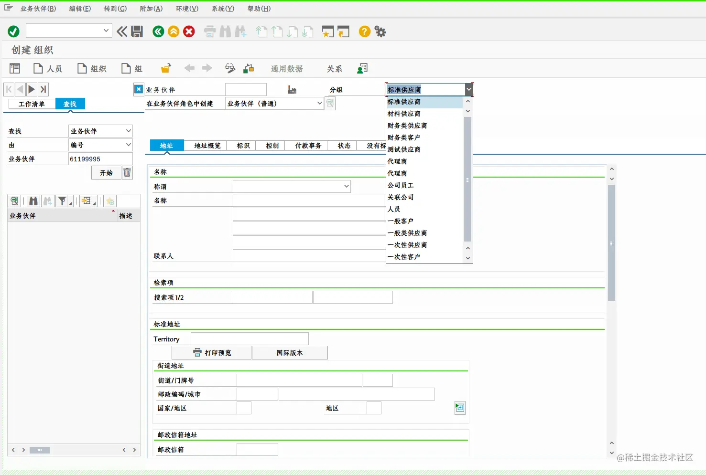This screenshot has width=706, height=475.
Task: Open the command field dropdown
Action: click(106, 31)
